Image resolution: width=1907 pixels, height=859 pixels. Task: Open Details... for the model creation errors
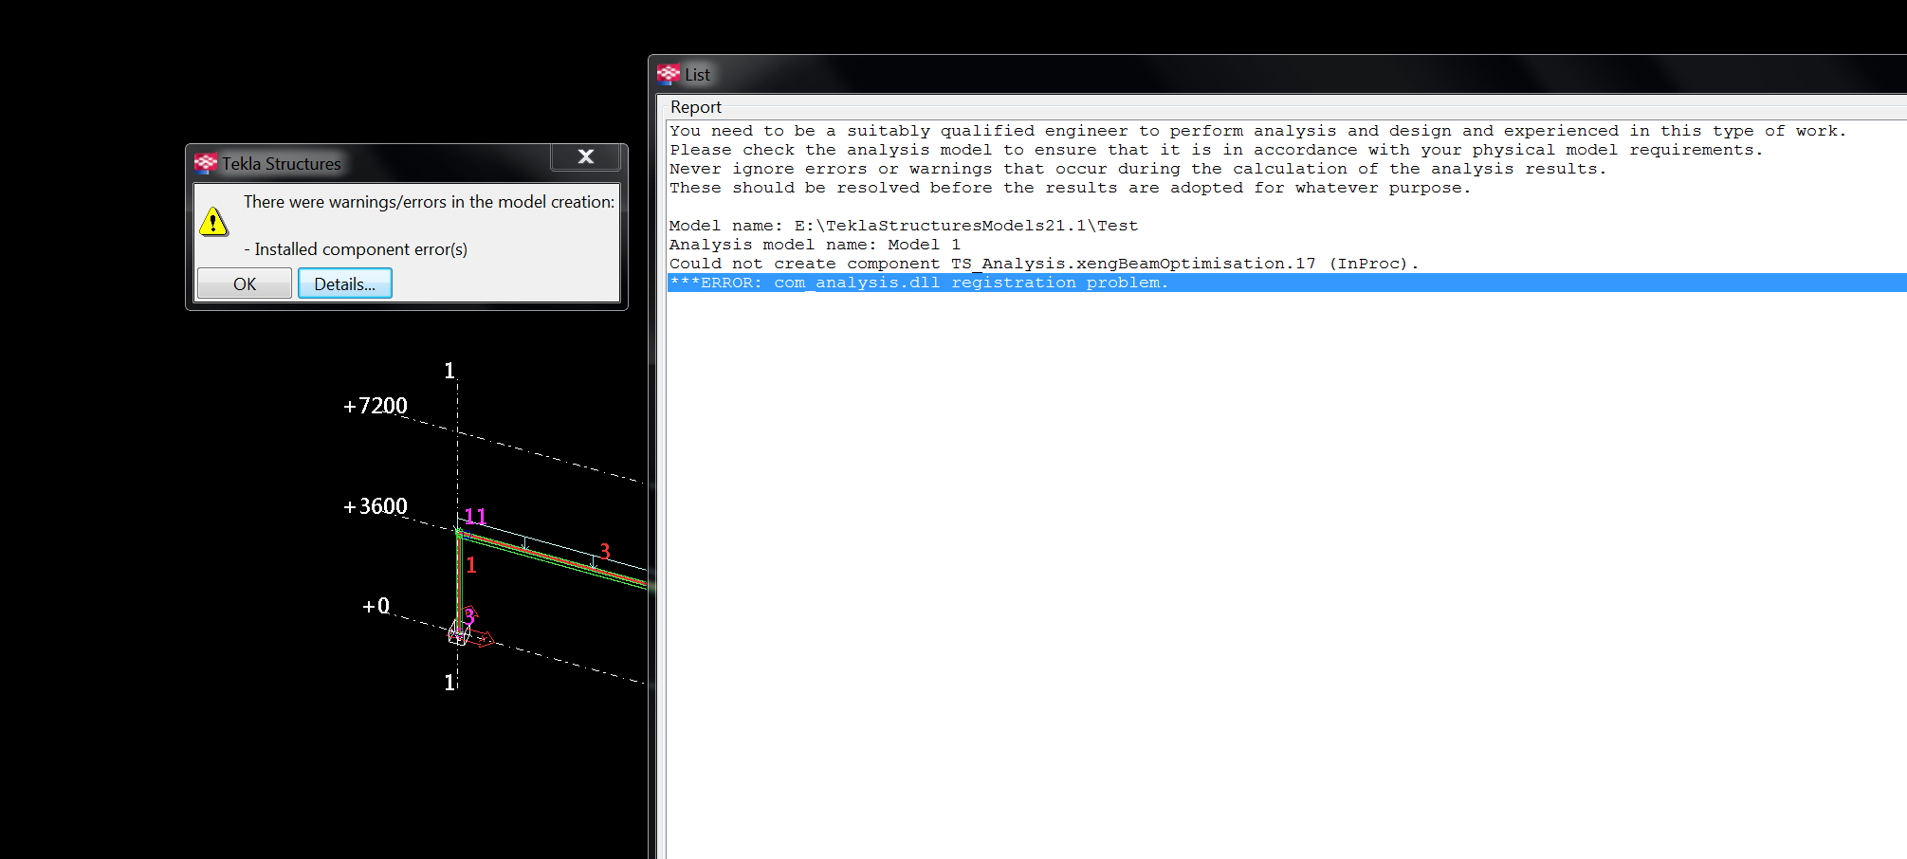tap(345, 283)
